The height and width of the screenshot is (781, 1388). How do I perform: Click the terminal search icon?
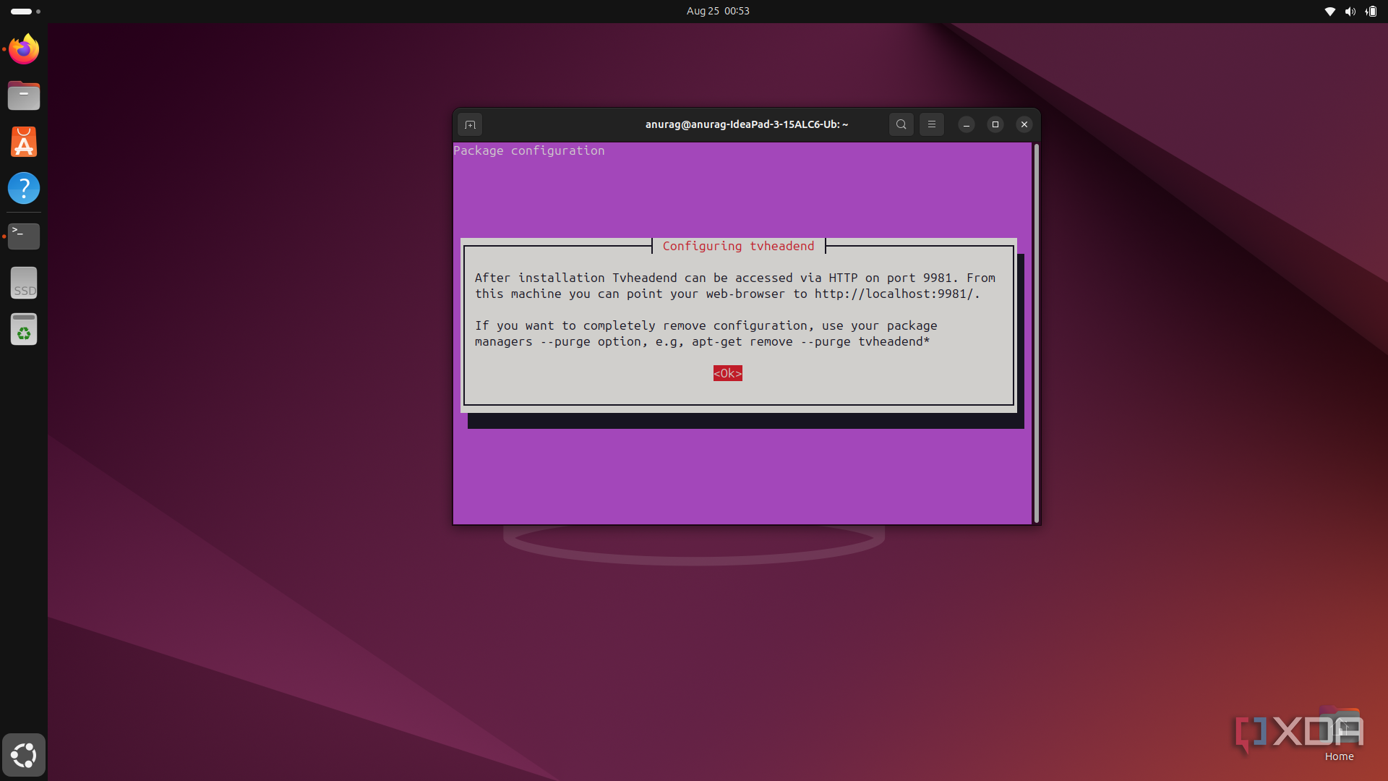[x=901, y=124]
